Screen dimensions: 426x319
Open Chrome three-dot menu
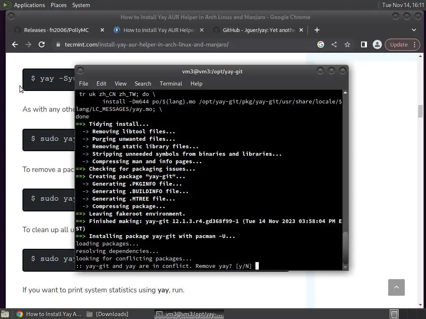[415, 44]
